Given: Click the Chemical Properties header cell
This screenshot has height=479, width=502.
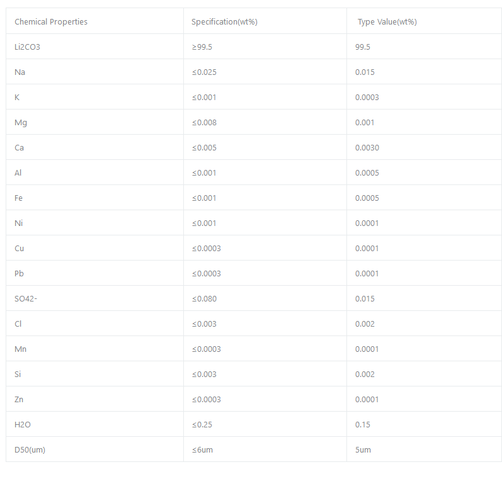Looking at the screenshot, I should pyautogui.click(x=51, y=22).
